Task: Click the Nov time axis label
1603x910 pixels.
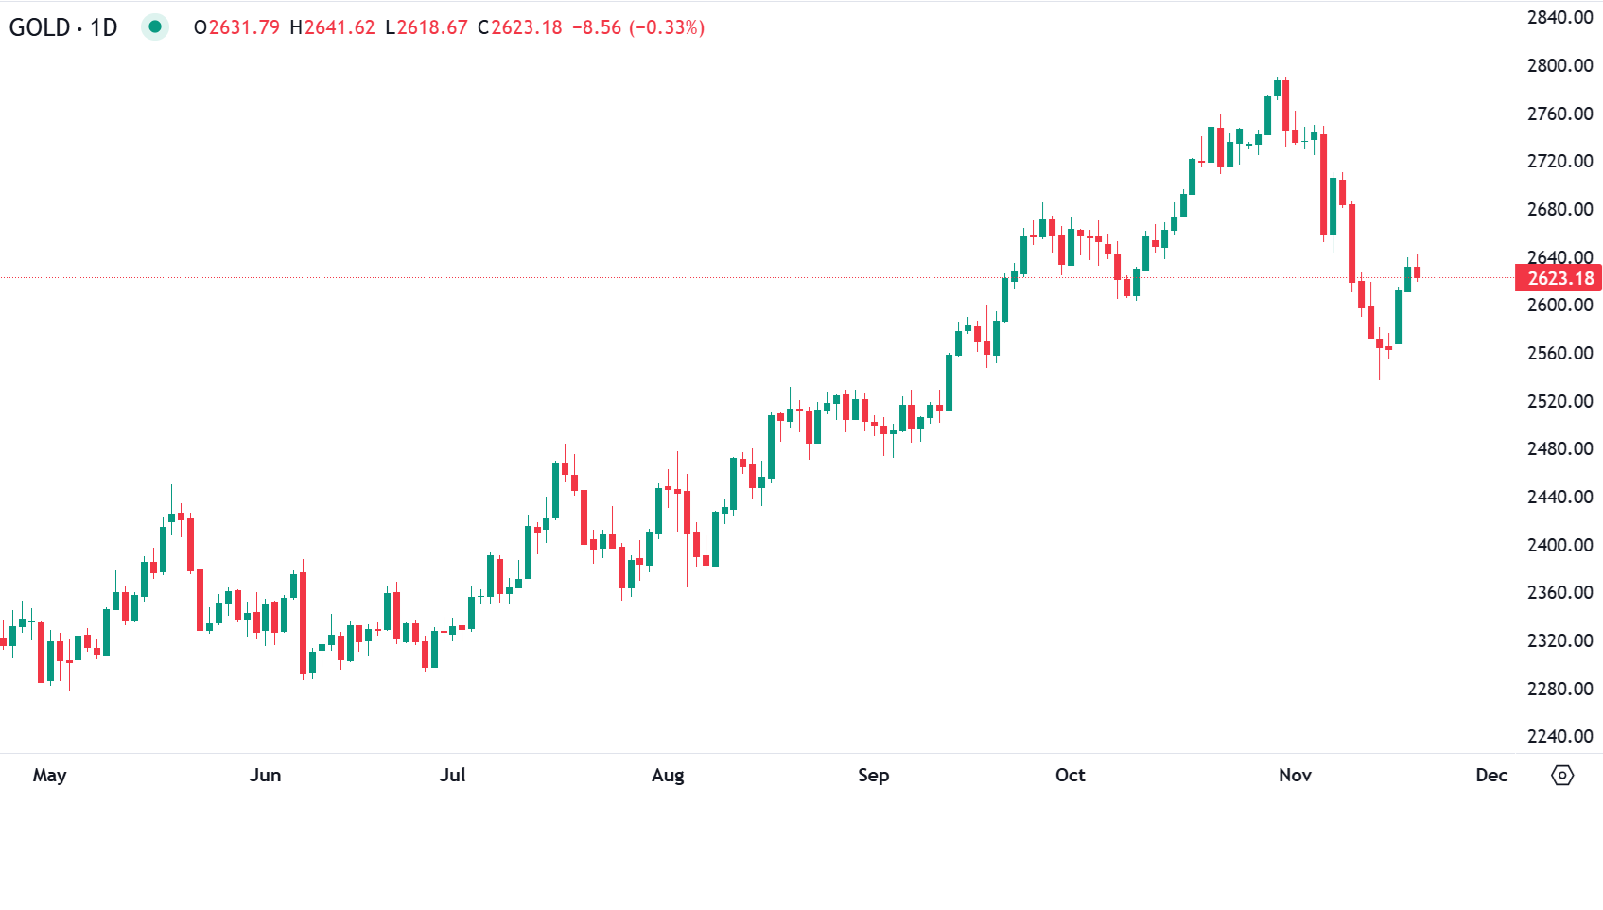Action: pyautogui.click(x=1295, y=776)
